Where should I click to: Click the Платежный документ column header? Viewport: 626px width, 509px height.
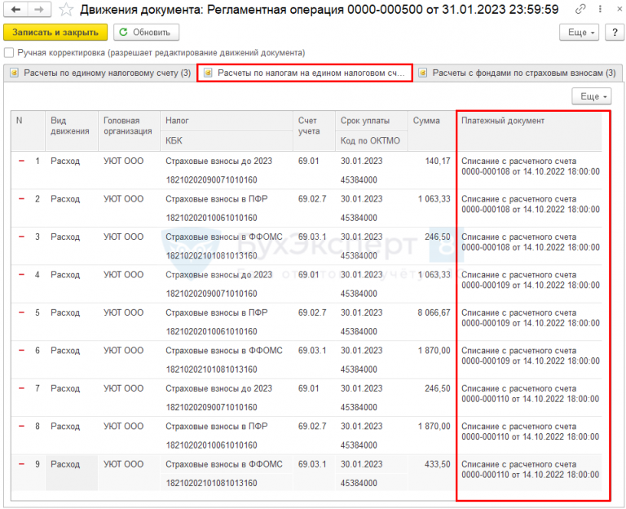[529, 131]
